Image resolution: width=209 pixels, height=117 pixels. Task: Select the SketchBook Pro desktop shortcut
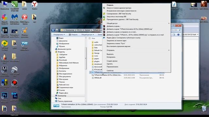click(x=5, y=58)
